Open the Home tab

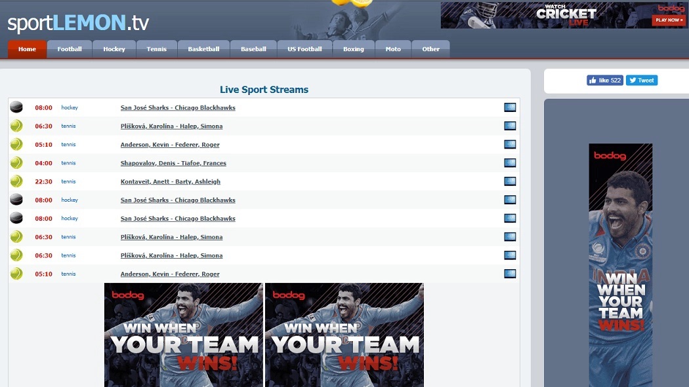(28, 49)
